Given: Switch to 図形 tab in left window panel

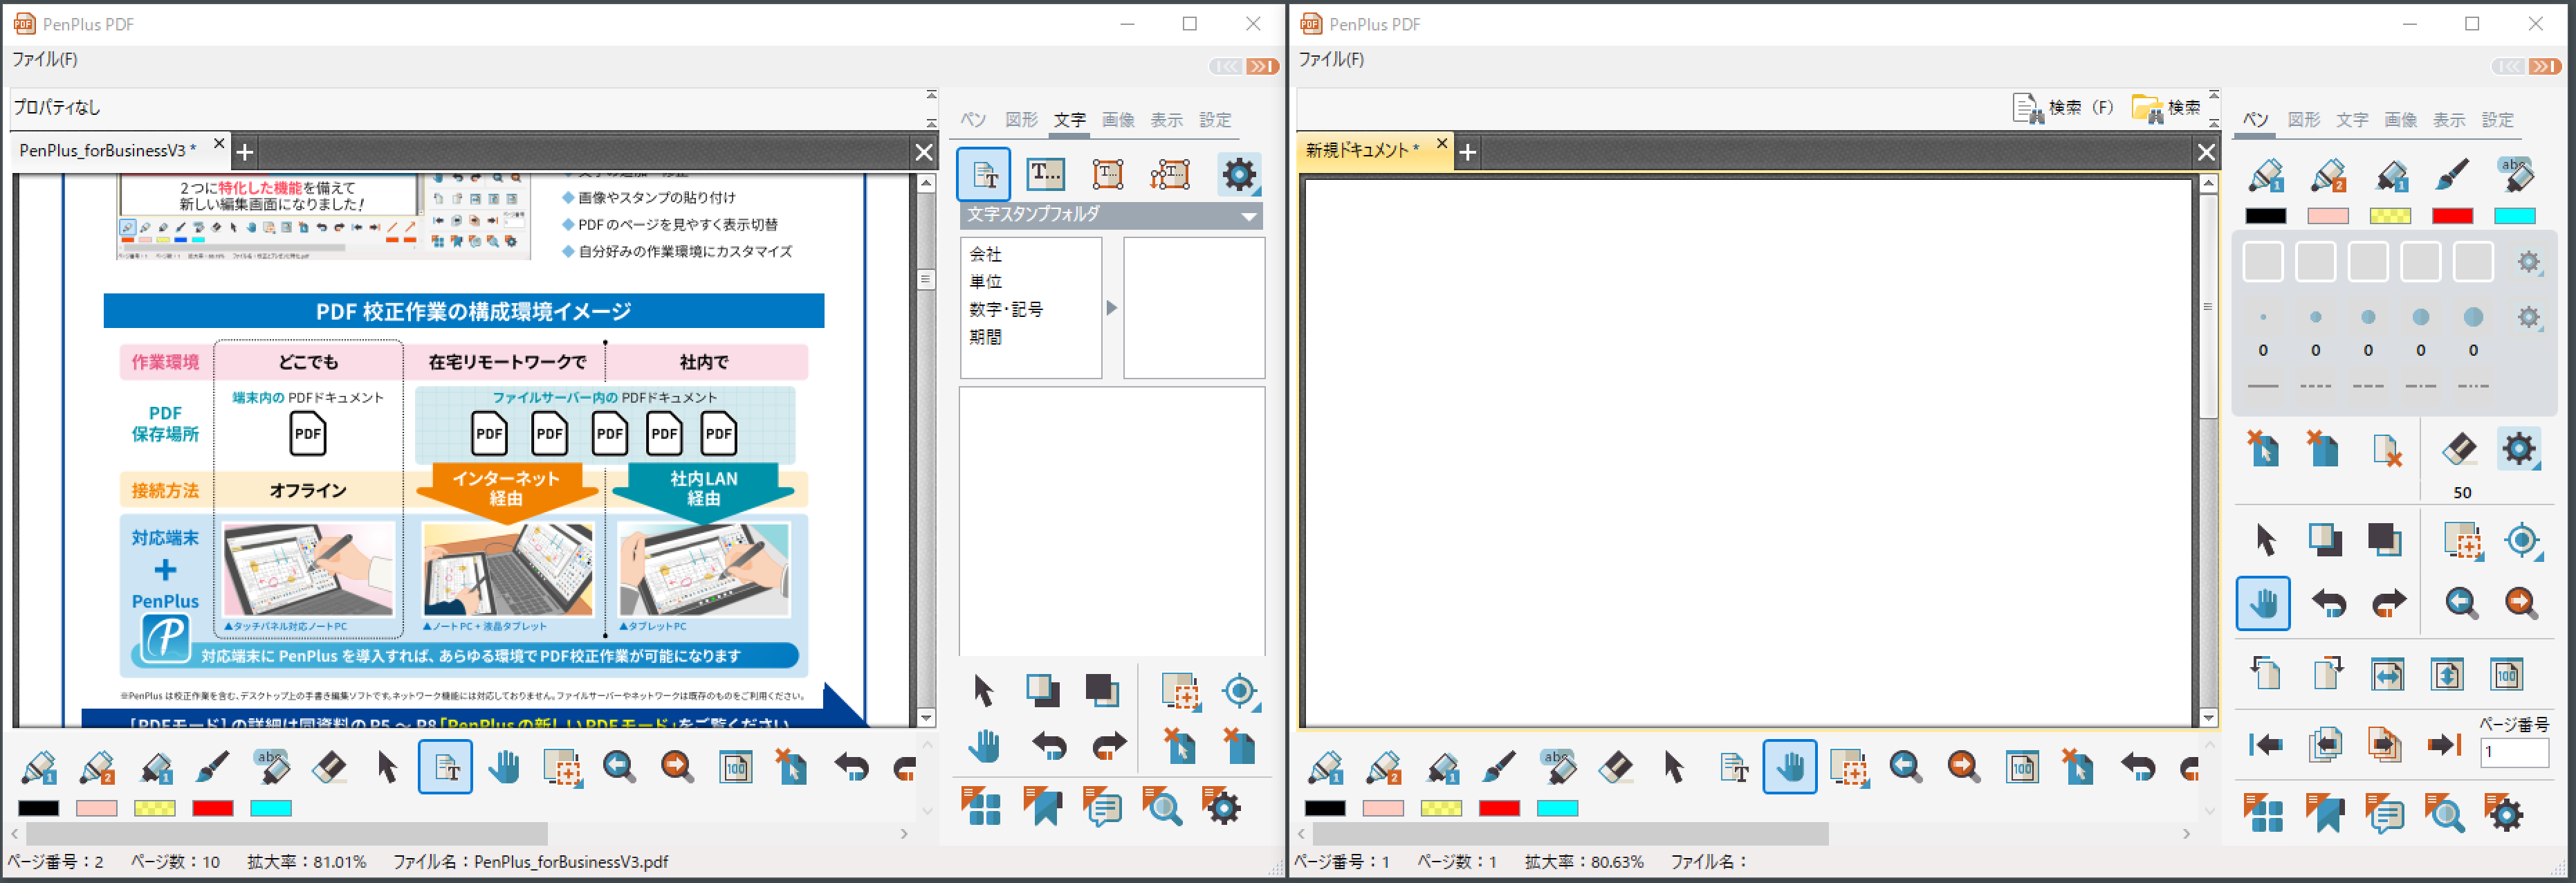Looking at the screenshot, I should [1021, 119].
